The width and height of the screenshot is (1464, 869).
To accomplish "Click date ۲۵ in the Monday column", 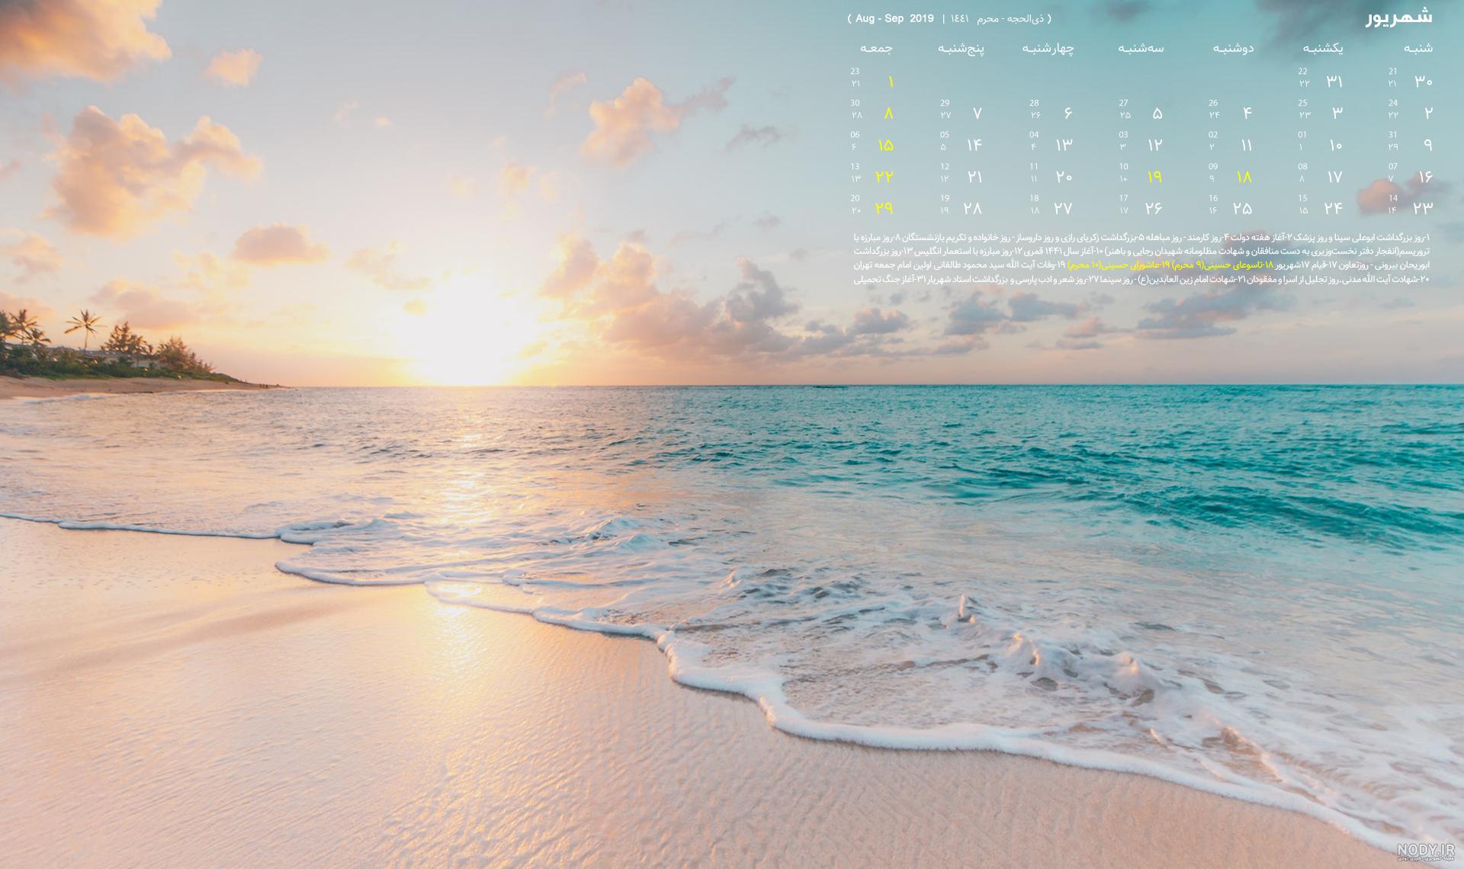I will coord(1243,208).
